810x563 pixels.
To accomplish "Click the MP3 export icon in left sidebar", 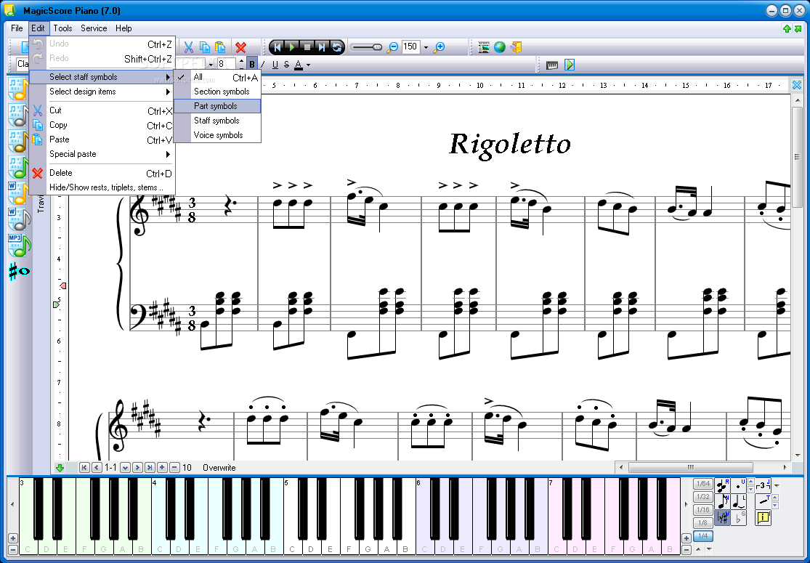I will click(19, 246).
